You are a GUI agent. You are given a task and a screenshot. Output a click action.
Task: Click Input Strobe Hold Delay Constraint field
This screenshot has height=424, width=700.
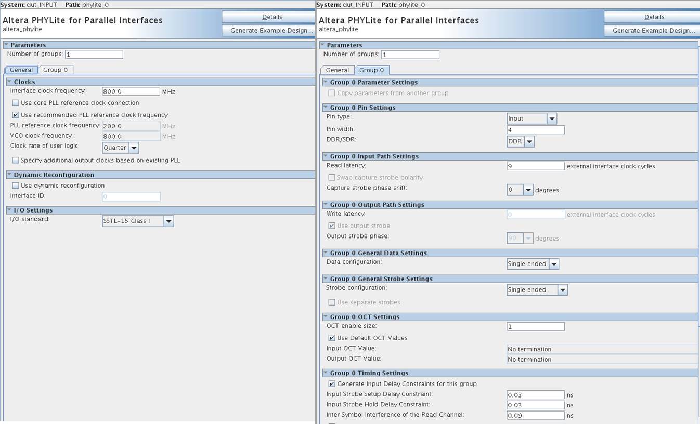(x=536, y=405)
